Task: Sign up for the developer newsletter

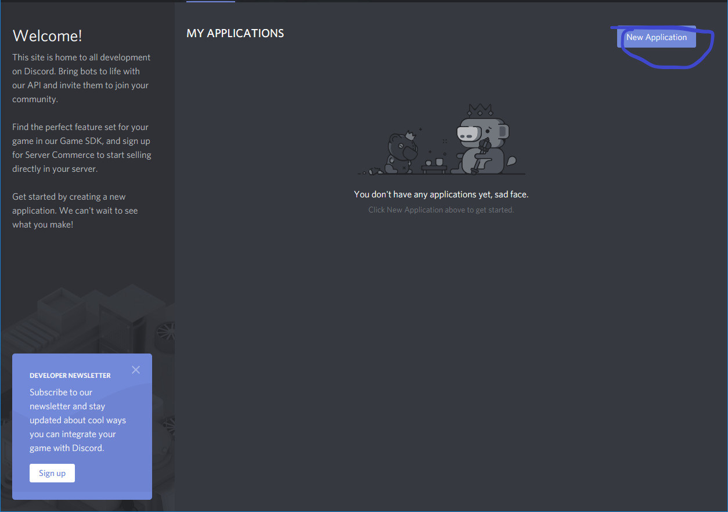Action: point(52,473)
